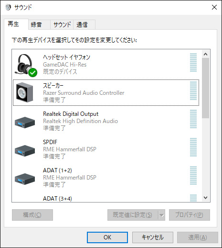Click the OK button
The height and width of the screenshot is (248, 222).
[x=107, y=237]
